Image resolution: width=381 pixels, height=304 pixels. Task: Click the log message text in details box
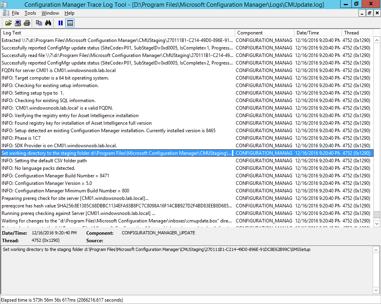pos(156,249)
